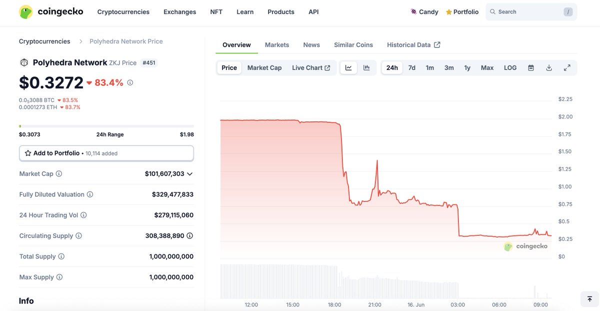The image size is (600, 311).
Task: Go to Cryptocurrencies breadcrumb link
Action: point(44,41)
